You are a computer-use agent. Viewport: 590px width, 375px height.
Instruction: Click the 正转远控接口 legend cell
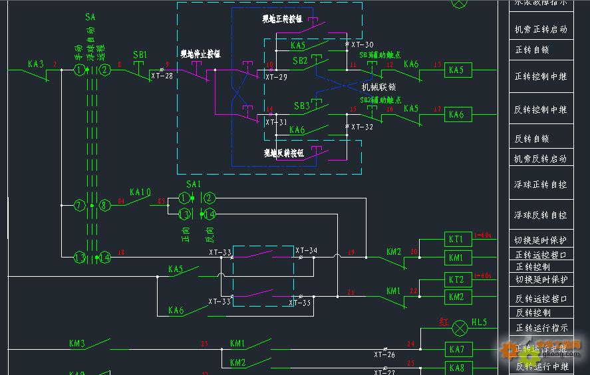click(541, 255)
